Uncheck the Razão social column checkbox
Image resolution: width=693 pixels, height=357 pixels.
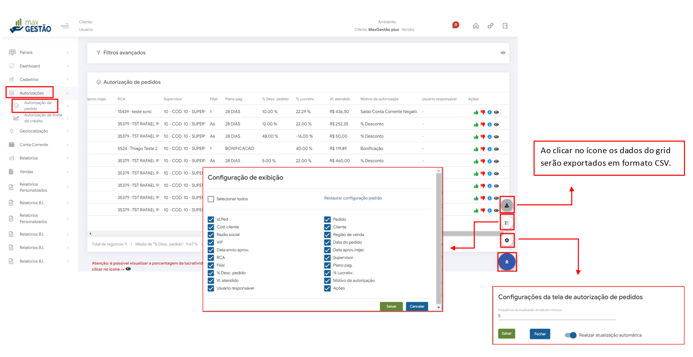pos(211,234)
